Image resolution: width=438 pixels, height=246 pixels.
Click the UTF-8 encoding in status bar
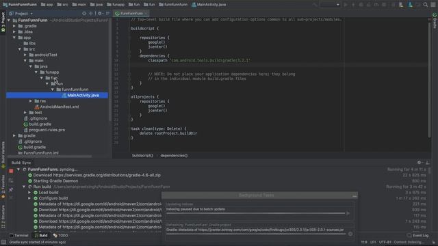[x=385, y=243]
